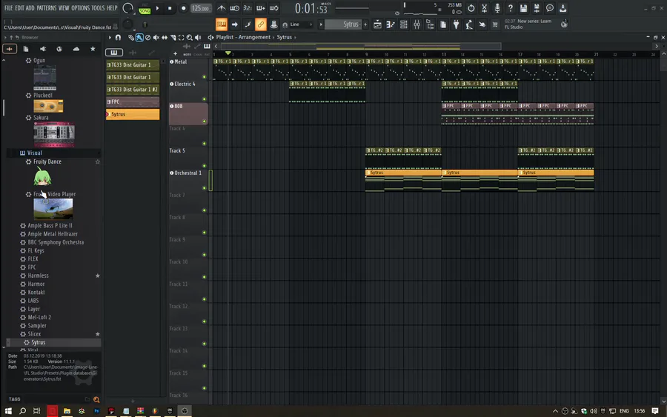Open the question mark help icon
Viewport: 667px width, 417px height.
pyautogui.click(x=511, y=8)
